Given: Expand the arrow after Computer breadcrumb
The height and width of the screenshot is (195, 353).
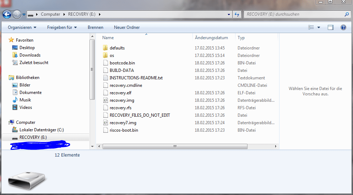Looking at the screenshot, I should coord(64,14).
